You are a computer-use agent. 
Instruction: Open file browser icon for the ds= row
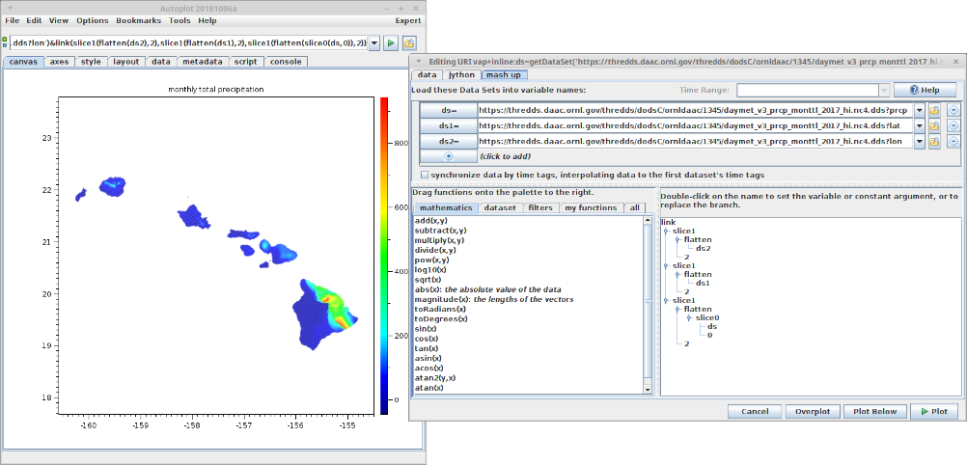tap(935, 110)
